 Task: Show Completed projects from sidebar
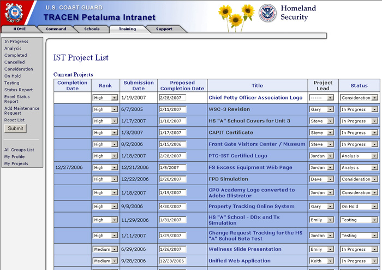click(x=16, y=55)
